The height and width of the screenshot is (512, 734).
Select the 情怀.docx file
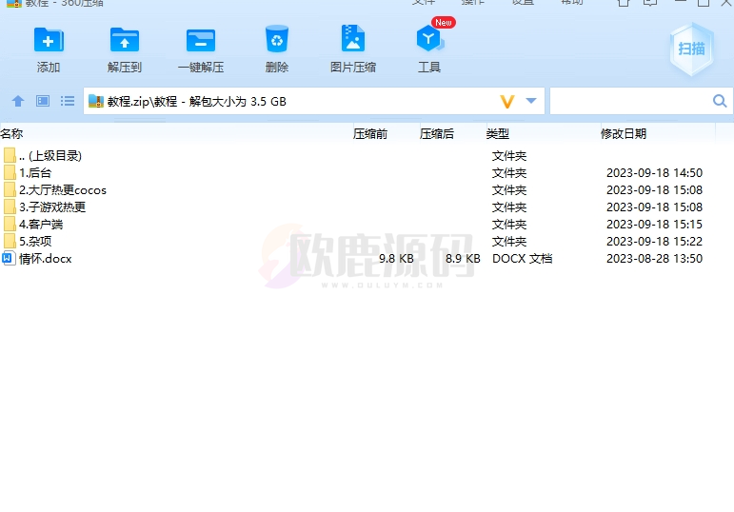[x=356, y=258]
